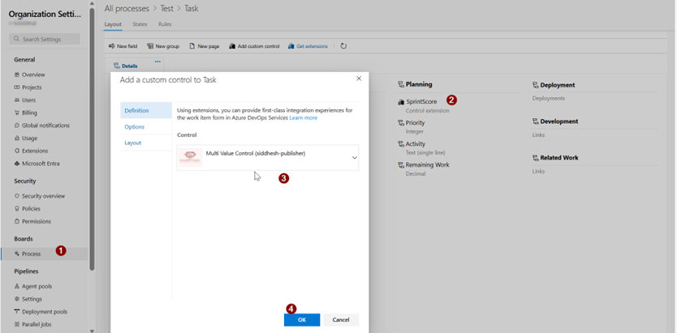Select Process under Boards

(x=45, y=254)
